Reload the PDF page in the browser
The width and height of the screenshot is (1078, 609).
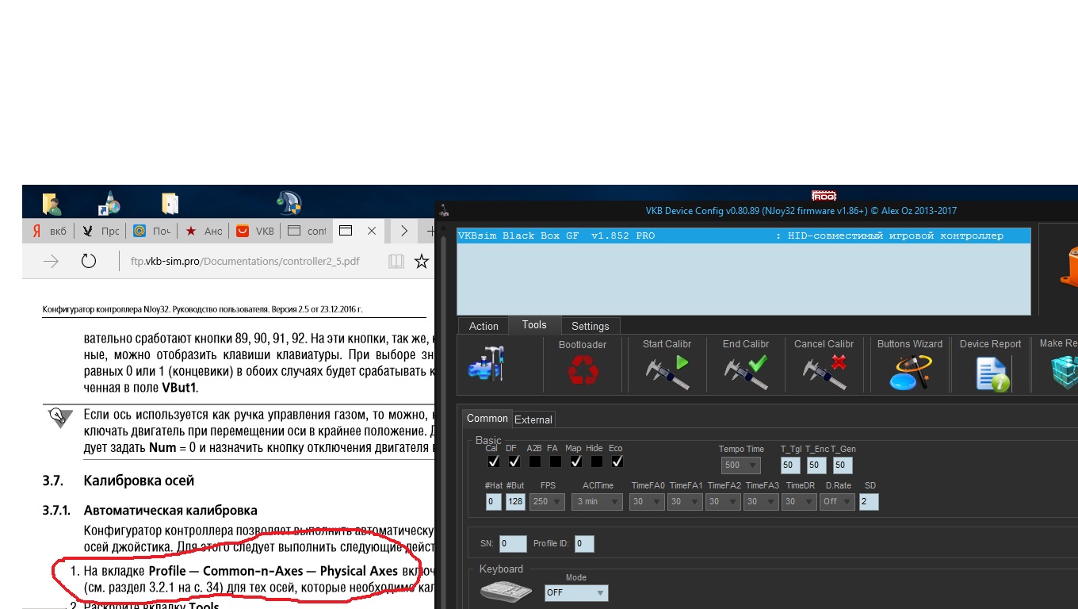[x=89, y=261]
